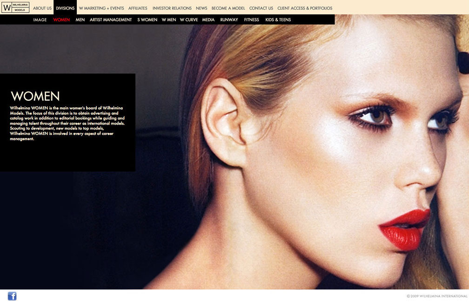Select the Image division tab
This screenshot has width=469, height=308.
pyautogui.click(x=40, y=20)
